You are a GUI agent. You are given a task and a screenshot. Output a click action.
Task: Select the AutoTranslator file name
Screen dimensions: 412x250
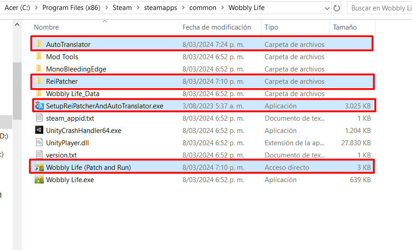[68, 44]
